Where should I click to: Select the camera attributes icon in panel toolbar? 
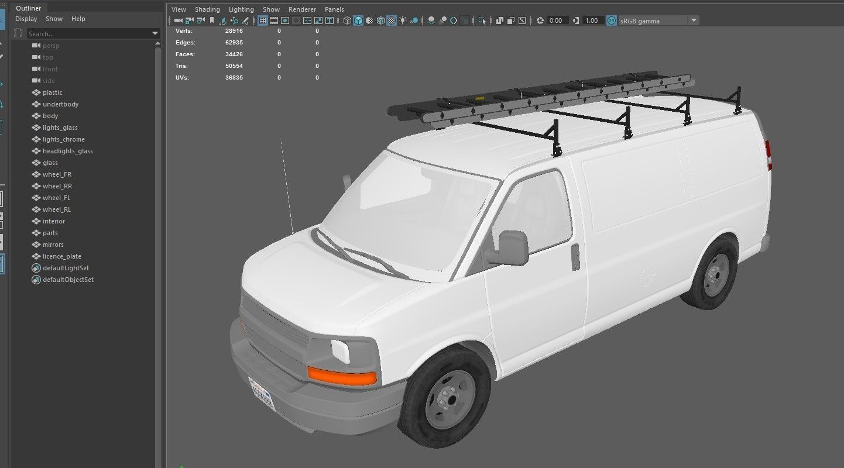click(199, 20)
